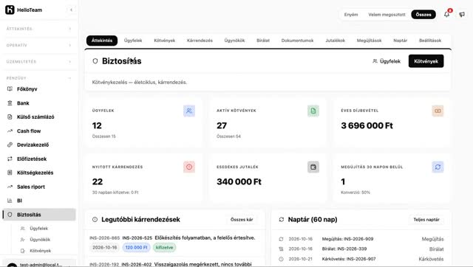Expand the ÁTTEKINTÉS sidebar section
The image size is (473, 267).
coord(39,29)
